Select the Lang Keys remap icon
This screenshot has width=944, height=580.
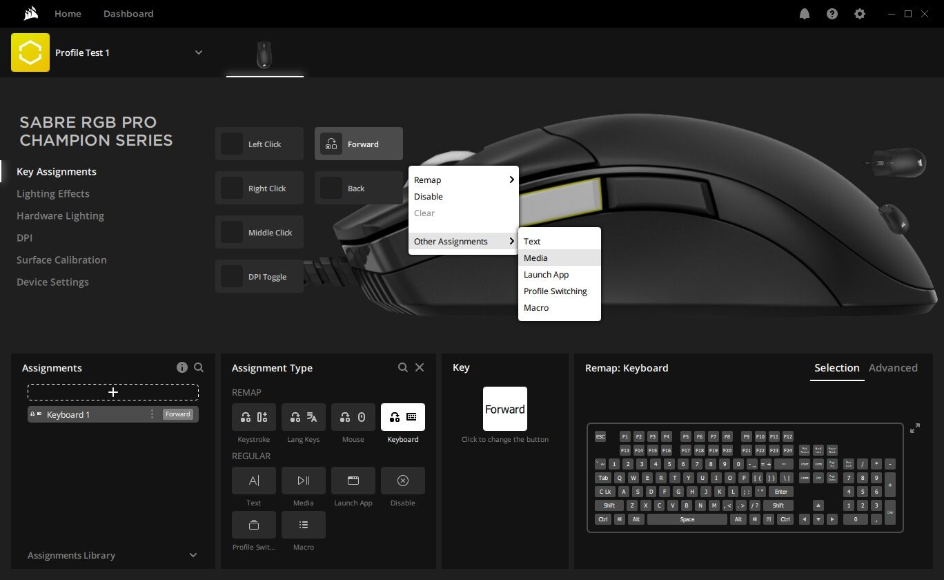pyautogui.click(x=304, y=417)
